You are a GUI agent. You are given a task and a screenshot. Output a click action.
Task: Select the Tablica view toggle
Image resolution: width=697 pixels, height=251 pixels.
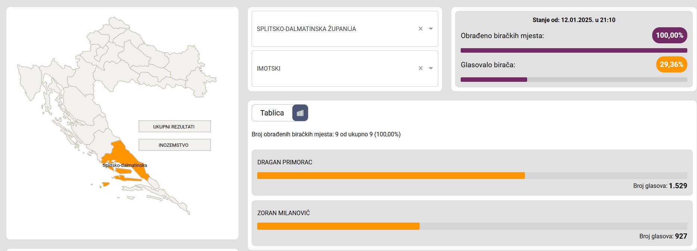272,113
